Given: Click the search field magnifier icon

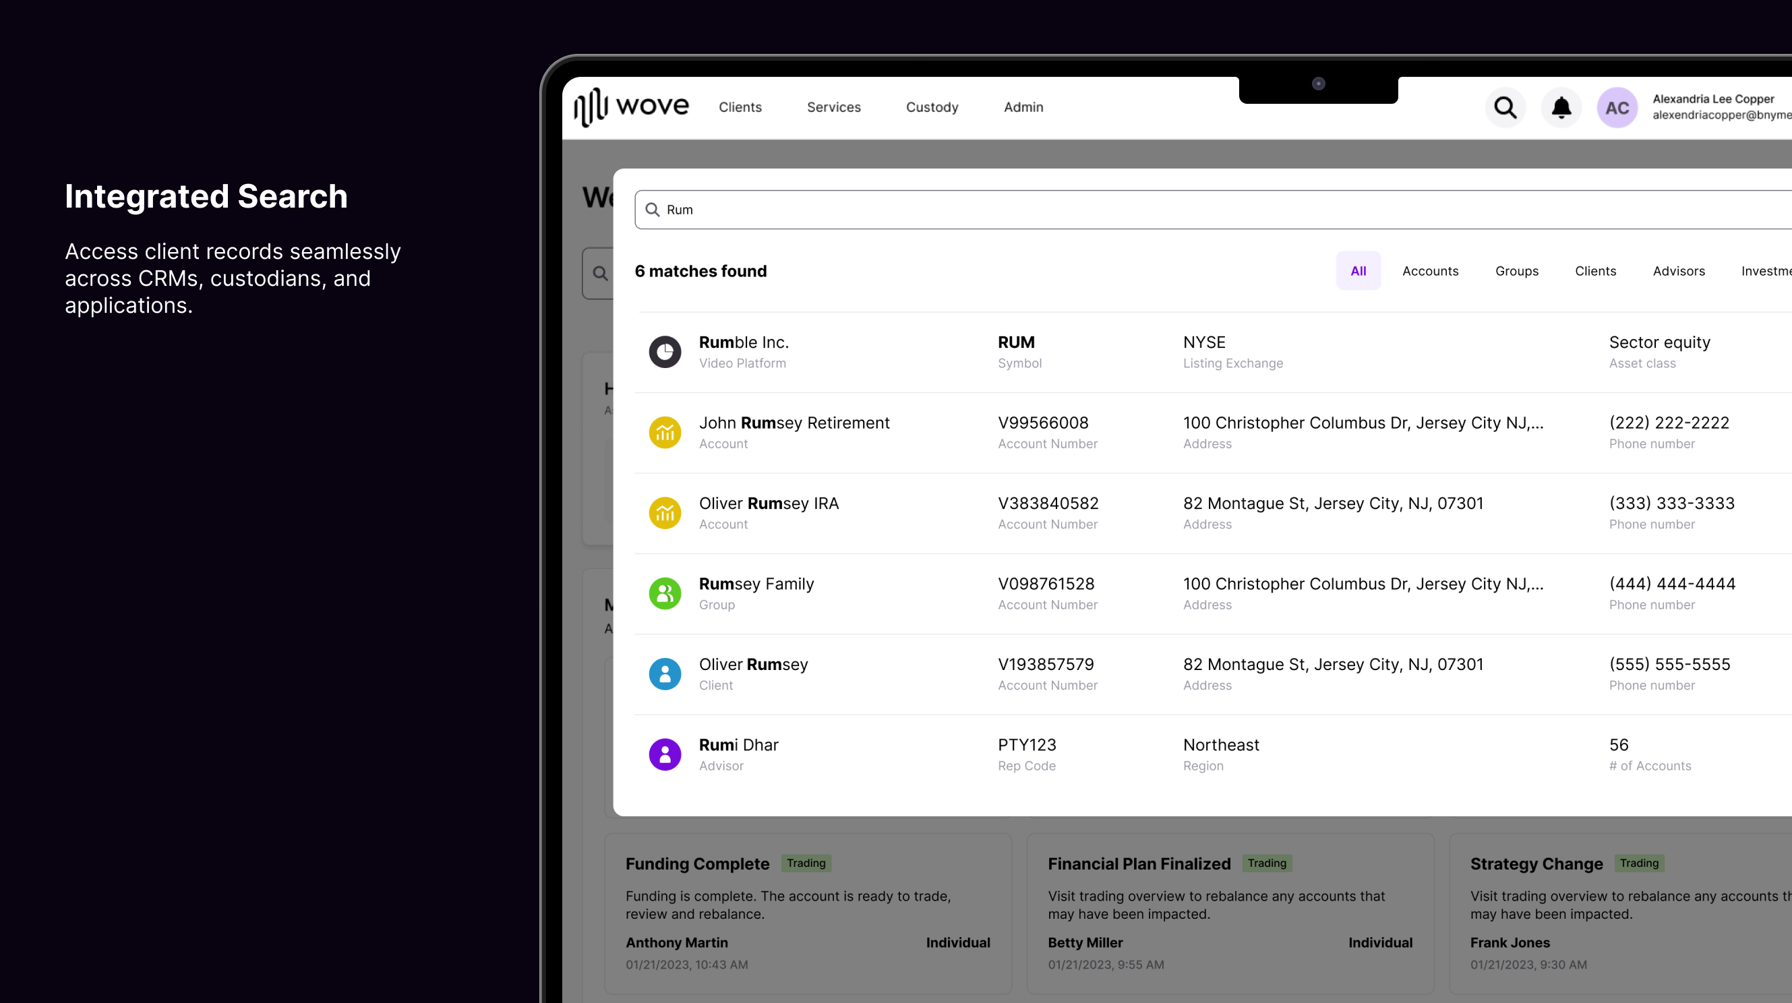Looking at the screenshot, I should [653, 210].
